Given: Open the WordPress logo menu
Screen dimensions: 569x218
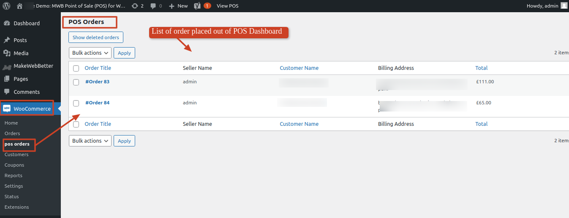Looking at the screenshot, I should pos(6,6).
